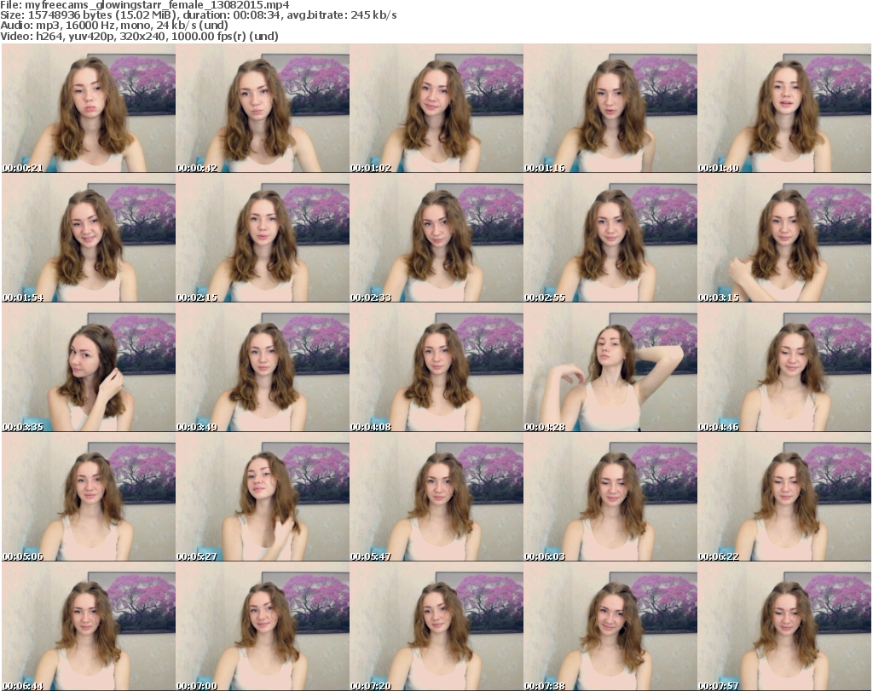The height and width of the screenshot is (691, 873).
Task: Click the 'Size: 15748936 bytes' info line
Action: 198,15
